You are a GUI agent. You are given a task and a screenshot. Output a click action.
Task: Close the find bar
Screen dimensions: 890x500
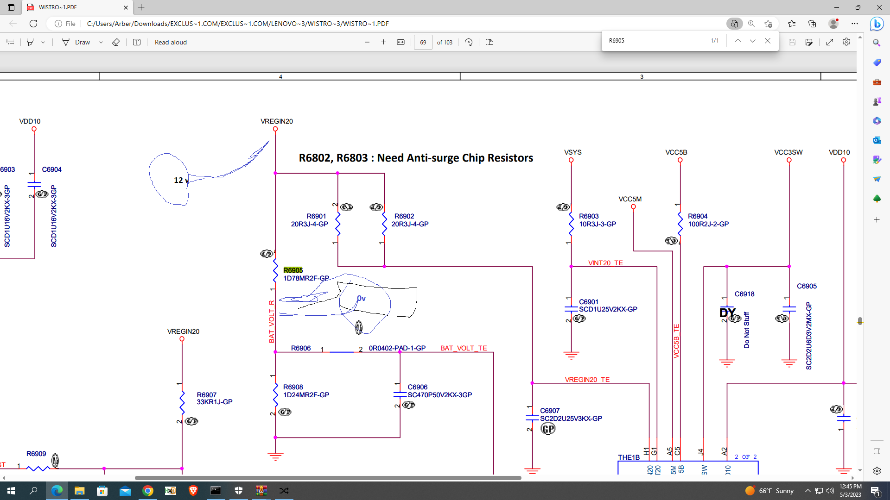tap(768, 41)
